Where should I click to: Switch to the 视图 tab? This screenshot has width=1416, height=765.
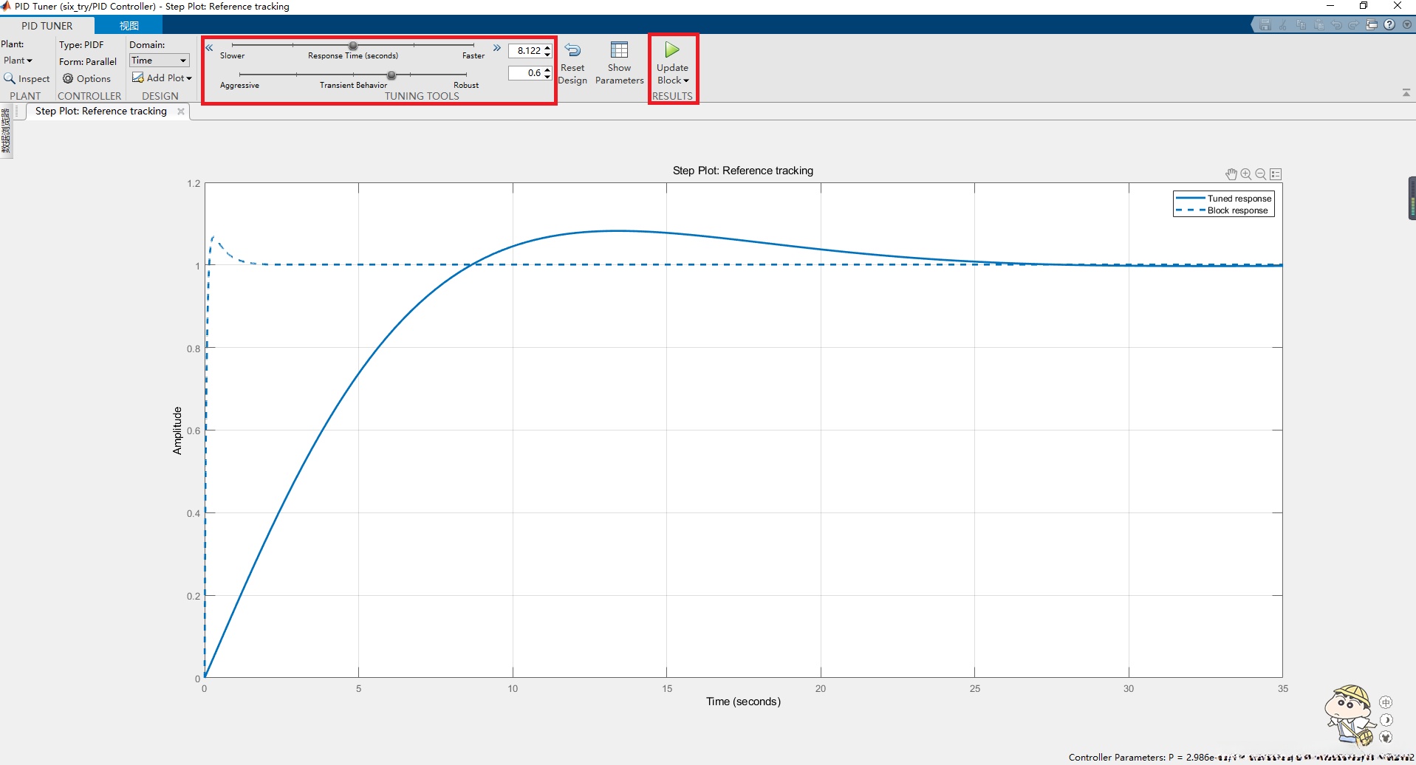(129, 26)
